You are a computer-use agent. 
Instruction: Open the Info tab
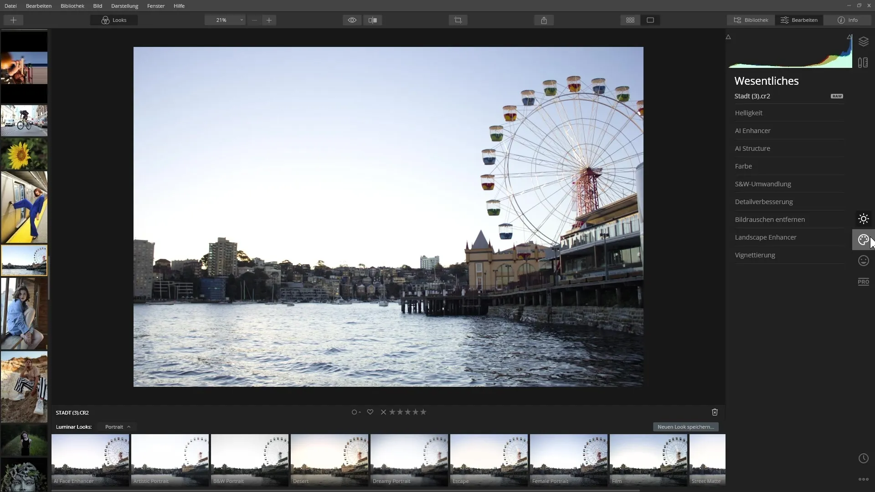tap(848, 20)
